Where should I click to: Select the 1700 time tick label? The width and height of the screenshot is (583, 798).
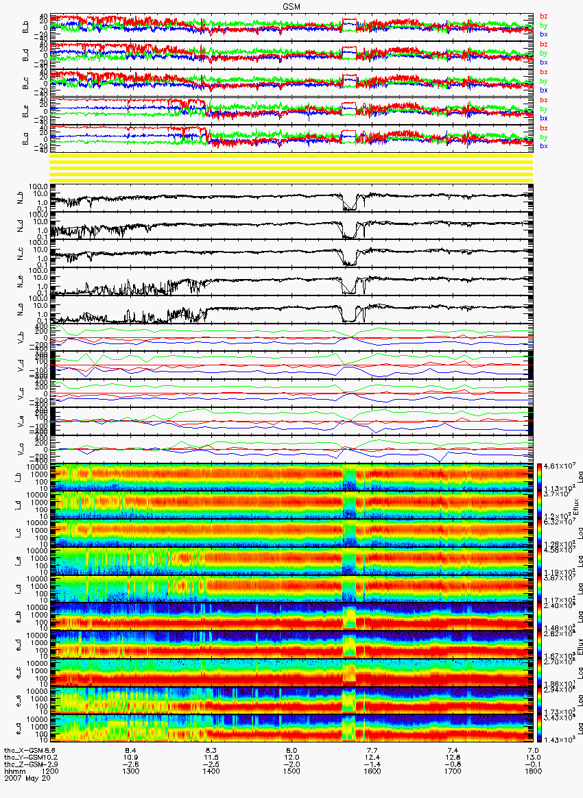(x=453, y=771)
